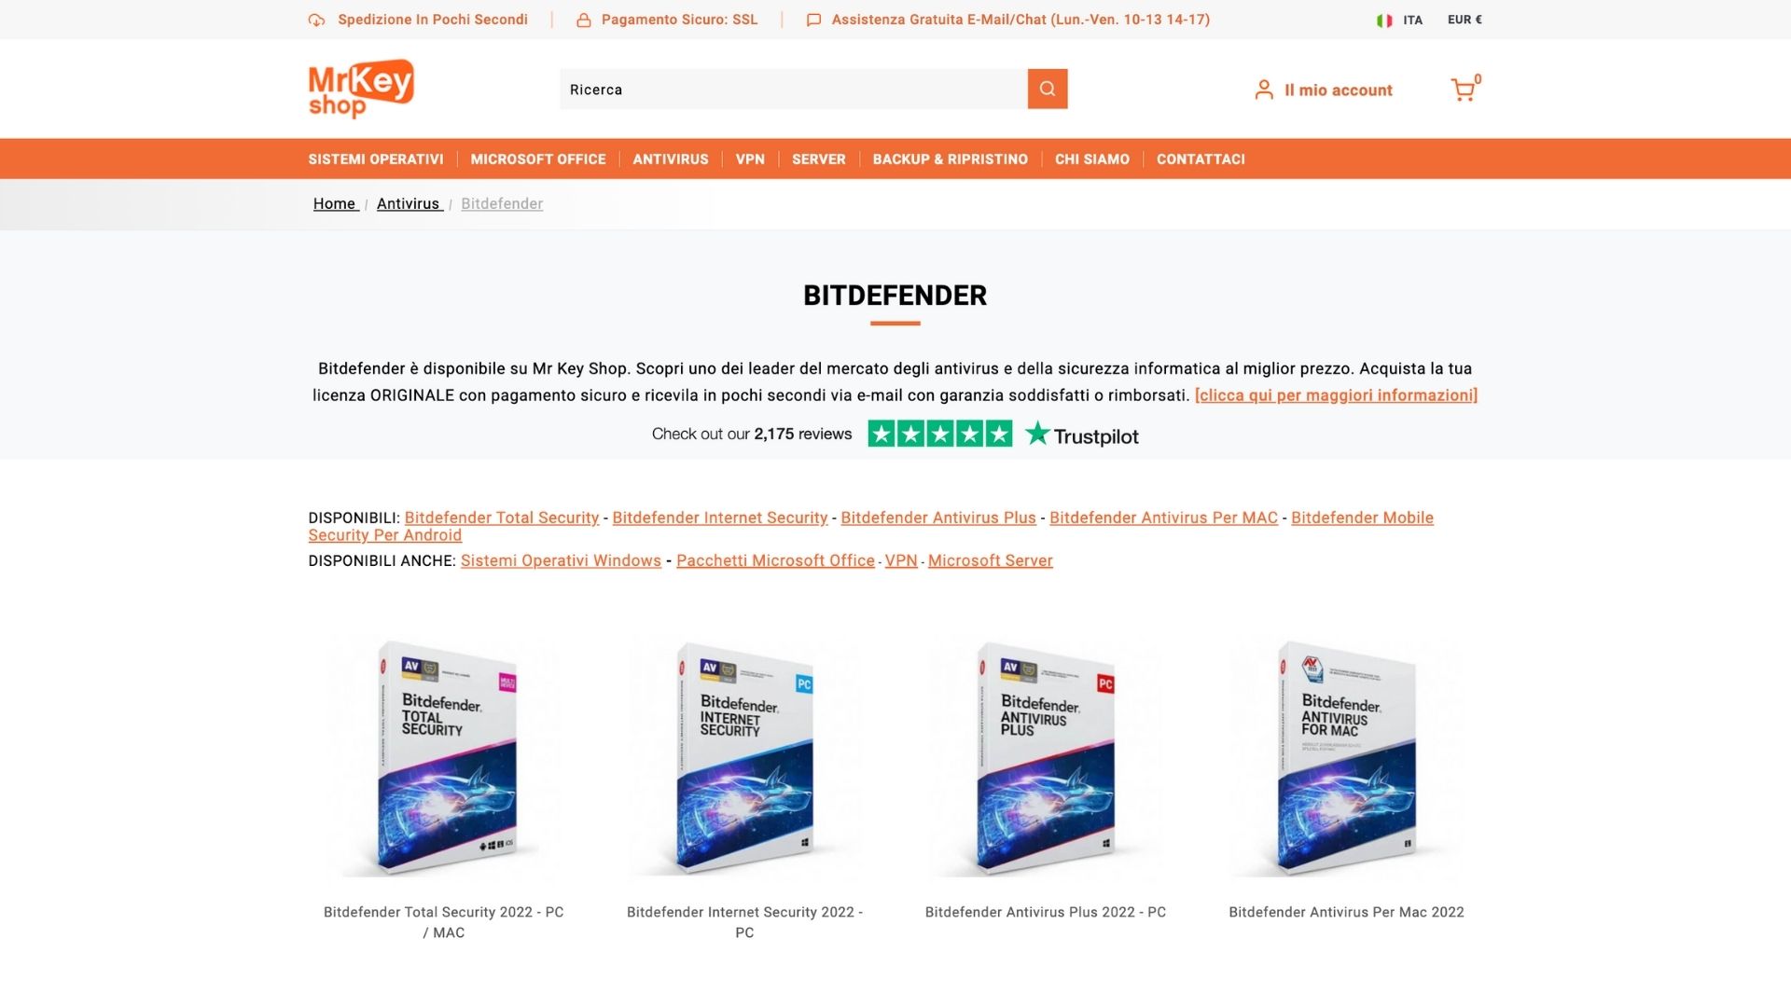Viewport: 1791px width, 1007px height.
Task: Follow 'clicca qui per maggiori informazioni' link
Action: point(1336,395)
